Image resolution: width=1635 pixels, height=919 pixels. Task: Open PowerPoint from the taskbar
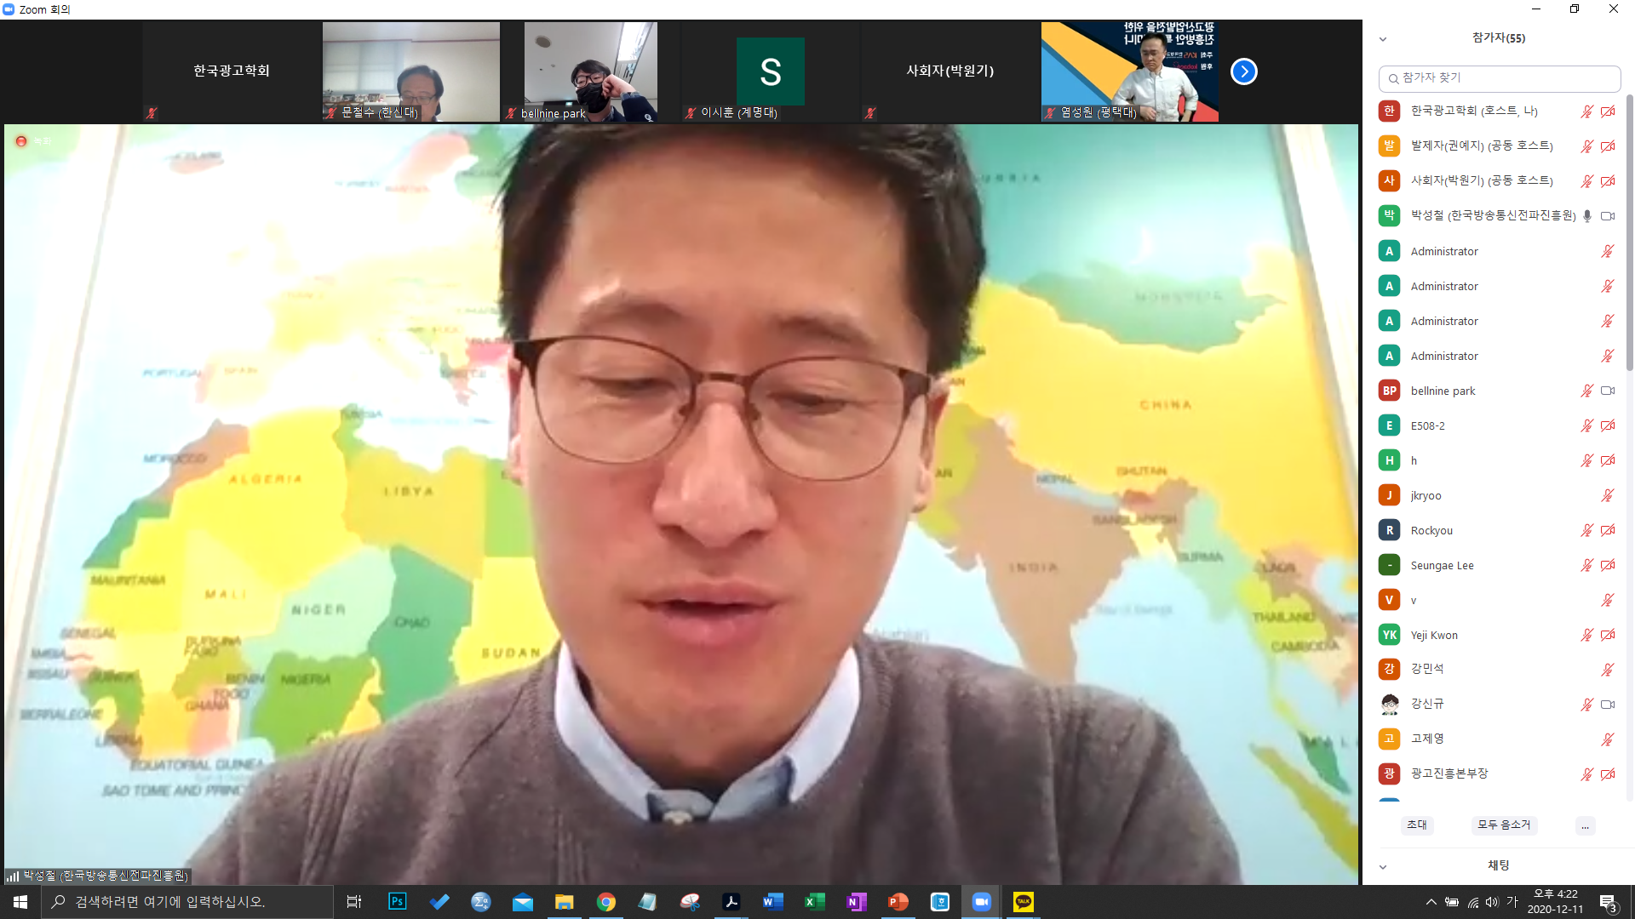(x=898, y=902)
